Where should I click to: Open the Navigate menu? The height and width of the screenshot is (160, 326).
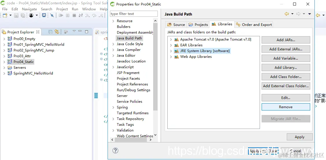[29, 9]
